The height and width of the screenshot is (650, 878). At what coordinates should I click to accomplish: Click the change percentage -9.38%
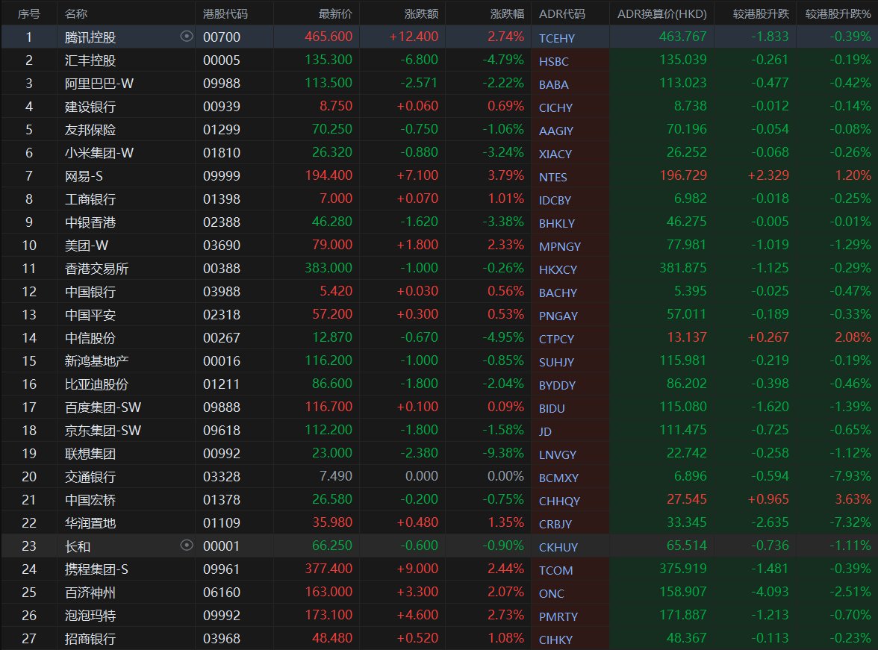click(x=503, y=452)
